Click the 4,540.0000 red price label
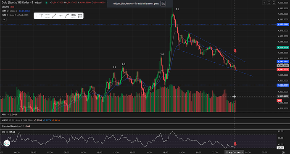Image resolution: width=290 pixels, height=154 pixels. (x=283, y=69)
